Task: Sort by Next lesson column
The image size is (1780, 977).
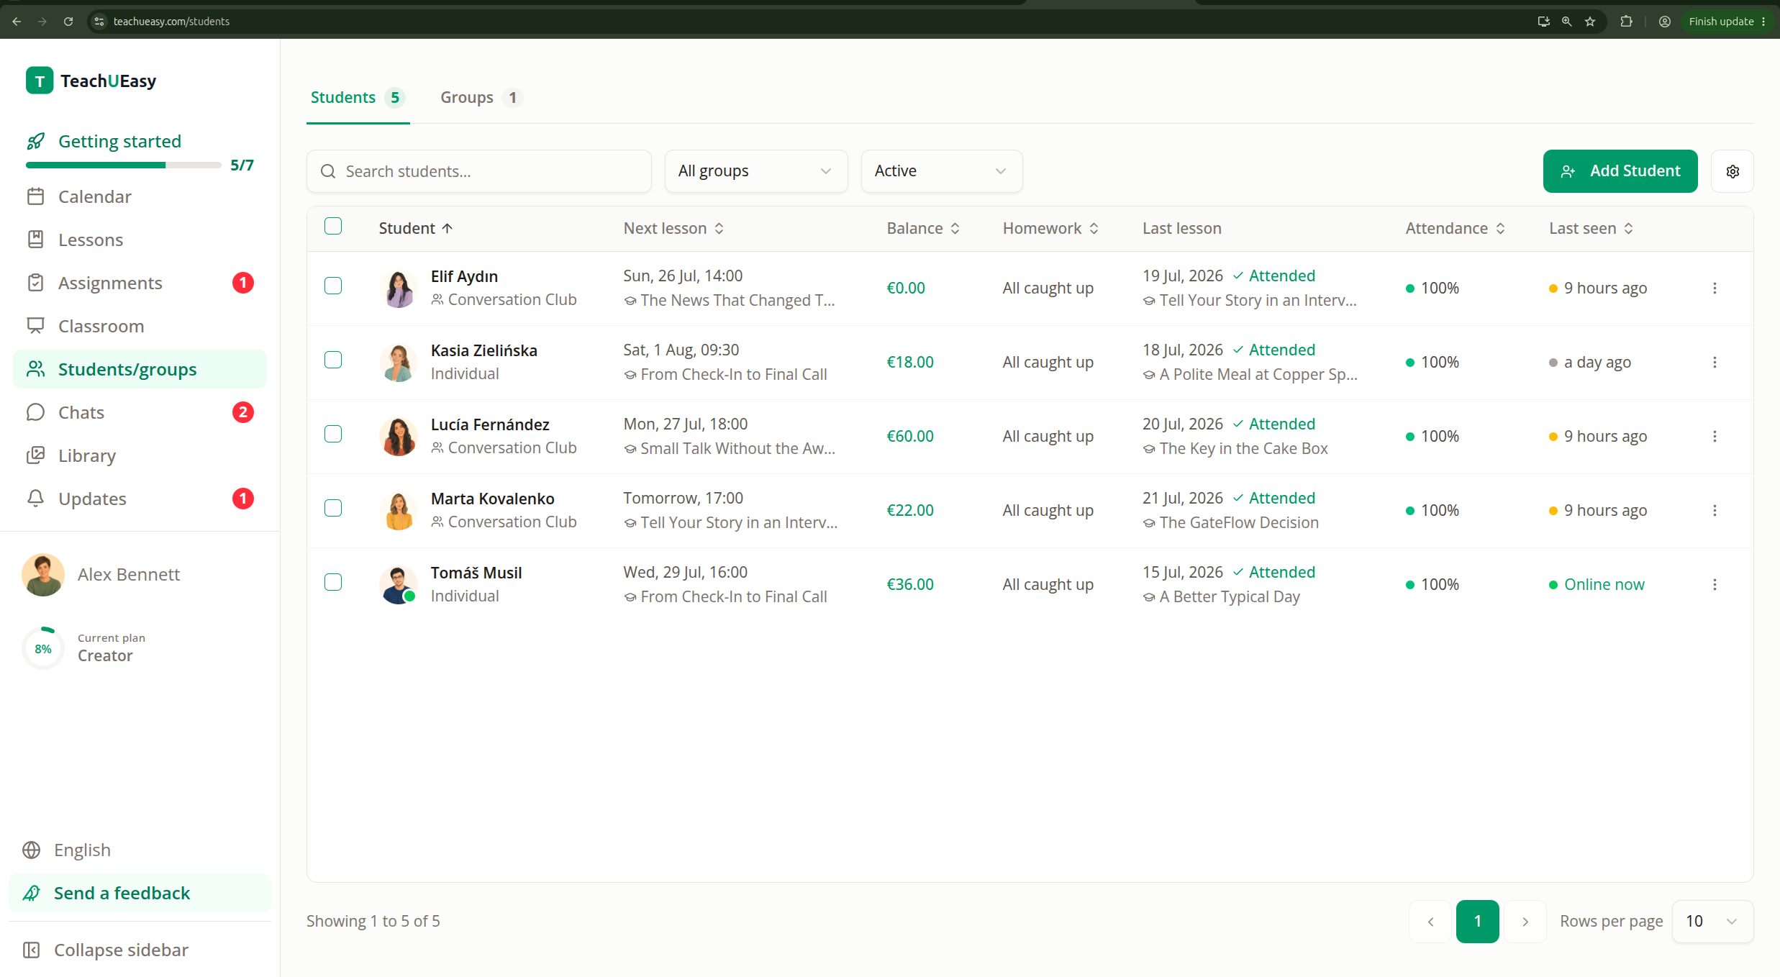Action: tap(674, 228)
